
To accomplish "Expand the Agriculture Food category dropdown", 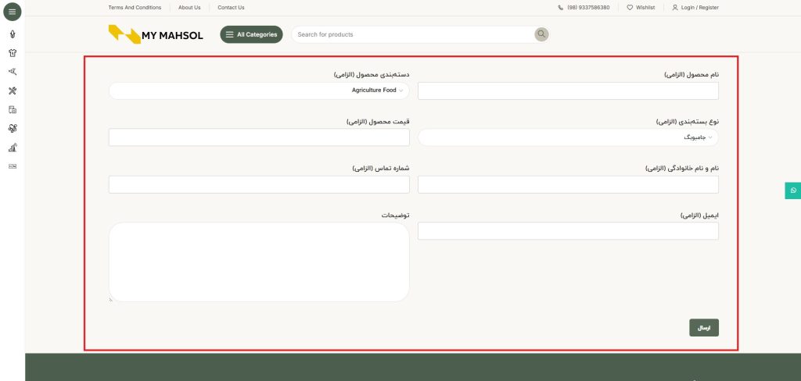I will pyautogui.click(x=259, y=91).
